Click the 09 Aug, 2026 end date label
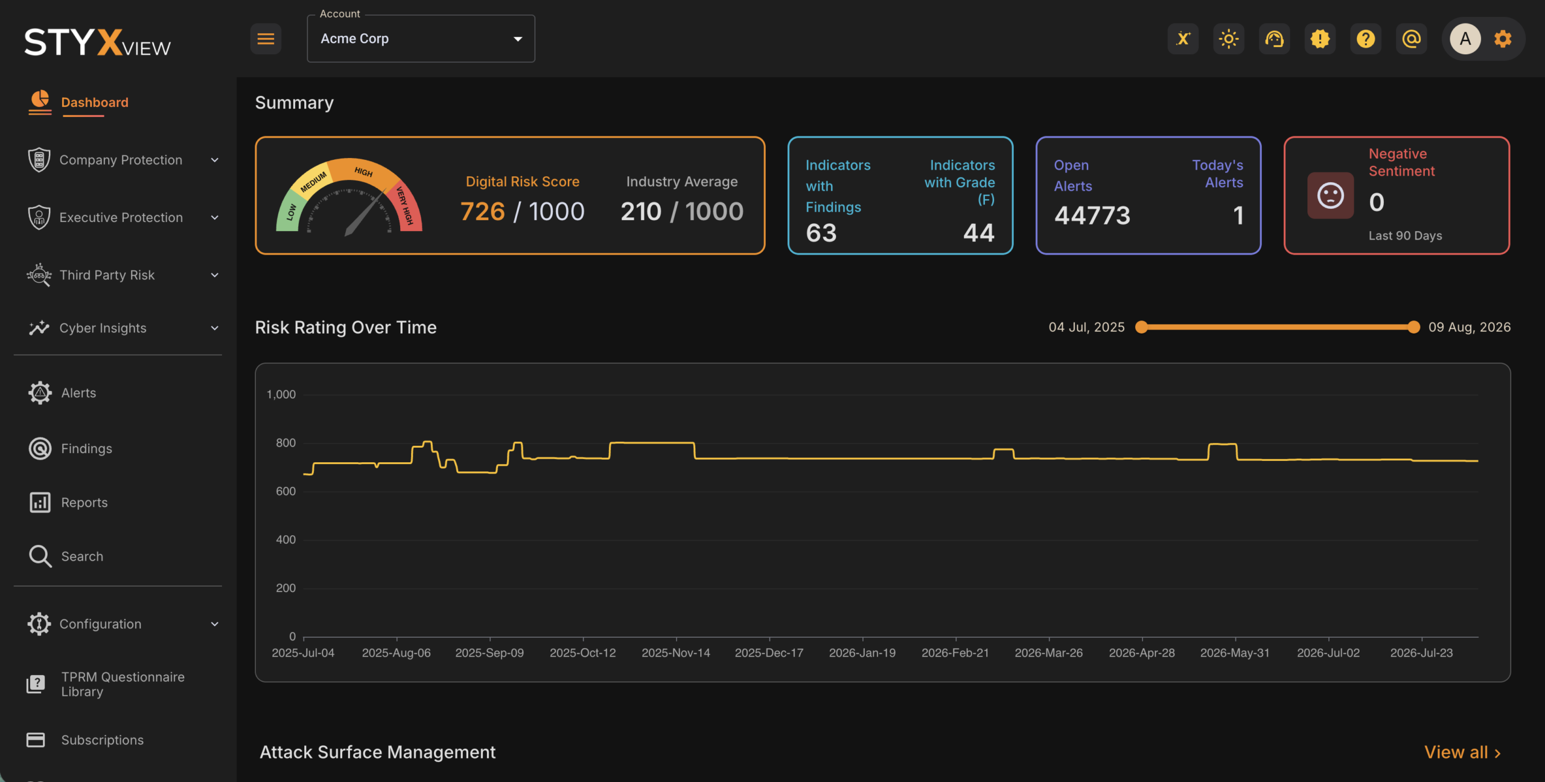Image resolution: width=1545 pixels, height=782 pixels. click(1470, 327)
